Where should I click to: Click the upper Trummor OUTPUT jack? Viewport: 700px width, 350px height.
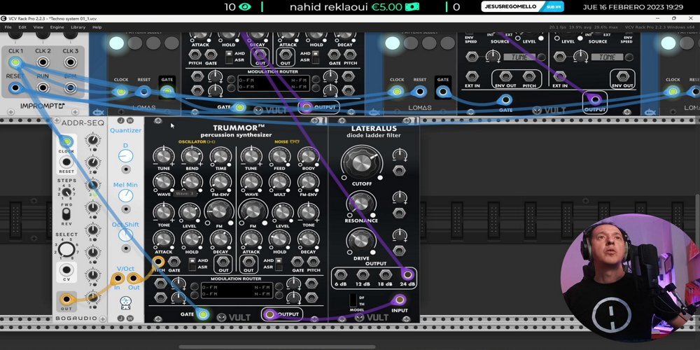click(306, 106)
